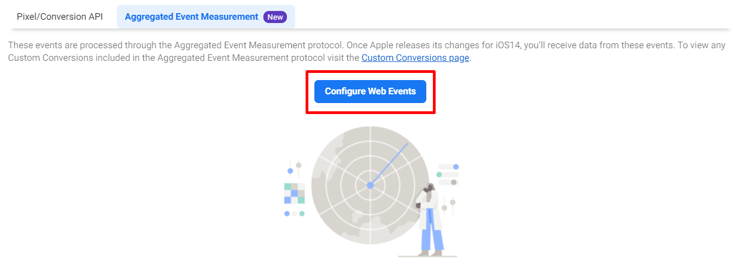Switch to the Pixel/Conversion API tab
733x267 pixels.
[60, 16]
